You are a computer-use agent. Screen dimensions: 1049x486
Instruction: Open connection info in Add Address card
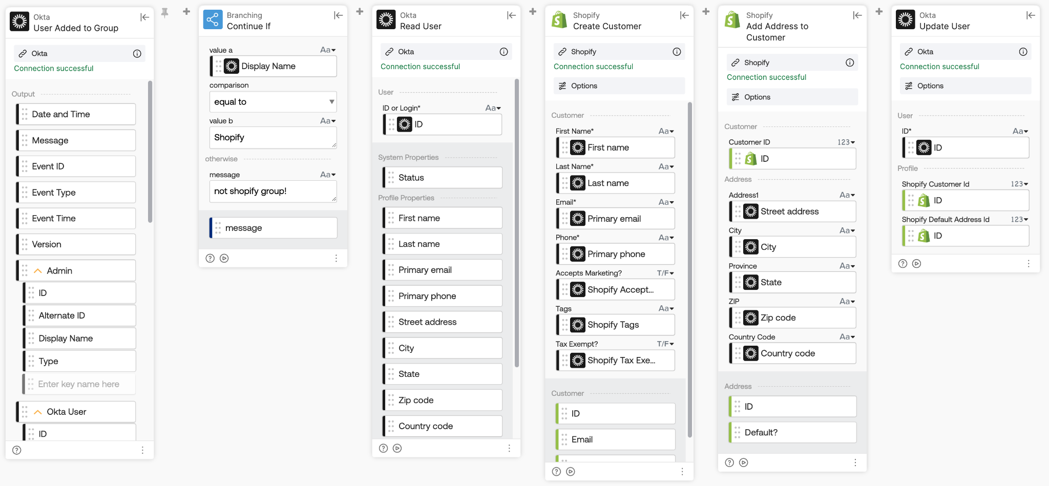click(x=850, y=62)
